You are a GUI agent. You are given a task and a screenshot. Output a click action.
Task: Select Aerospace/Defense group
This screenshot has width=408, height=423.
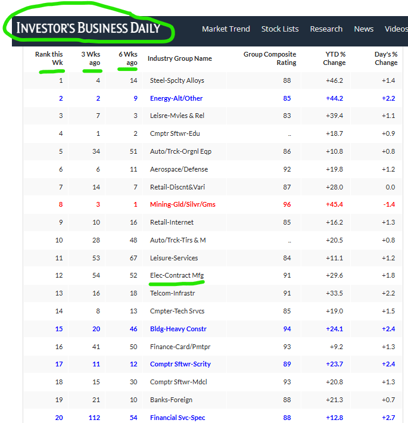pos(179,169)
